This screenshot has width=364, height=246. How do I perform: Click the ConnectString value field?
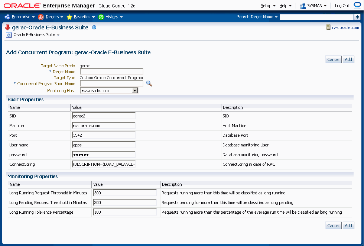(104, 164)
